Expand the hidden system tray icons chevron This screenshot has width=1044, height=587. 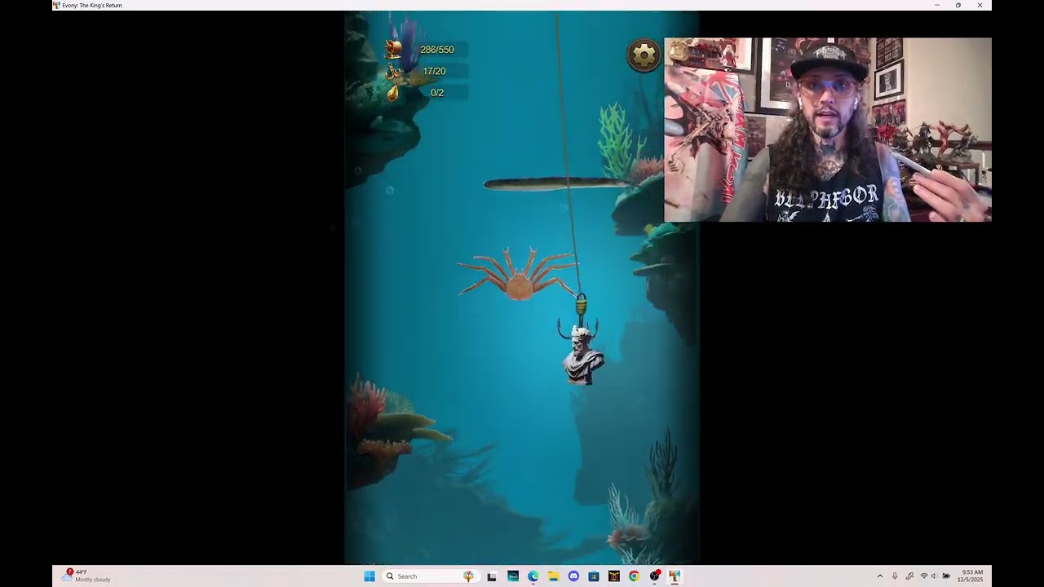click(x=879, y=576)
